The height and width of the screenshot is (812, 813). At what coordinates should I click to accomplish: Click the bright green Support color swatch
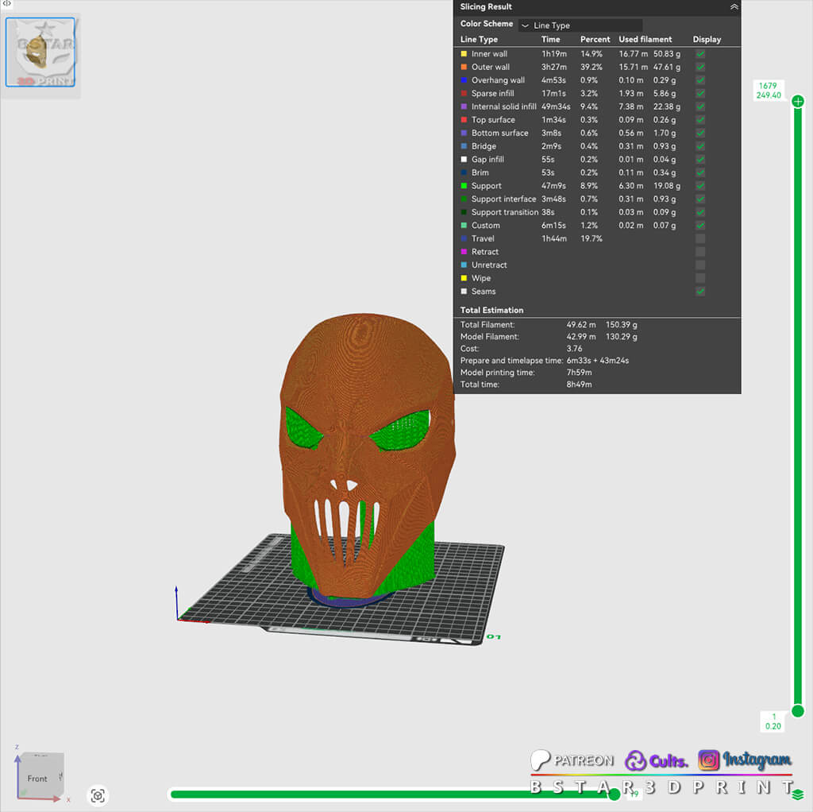464,186
